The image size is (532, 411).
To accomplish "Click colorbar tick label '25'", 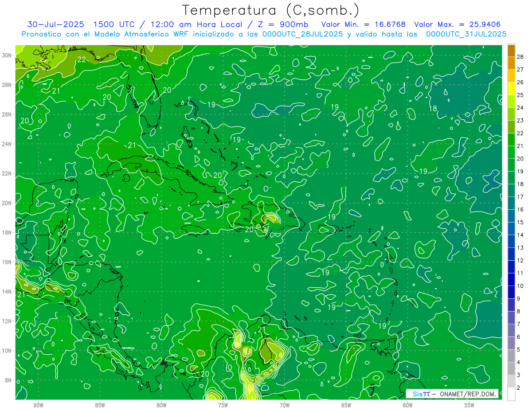I will pos(520,95).
